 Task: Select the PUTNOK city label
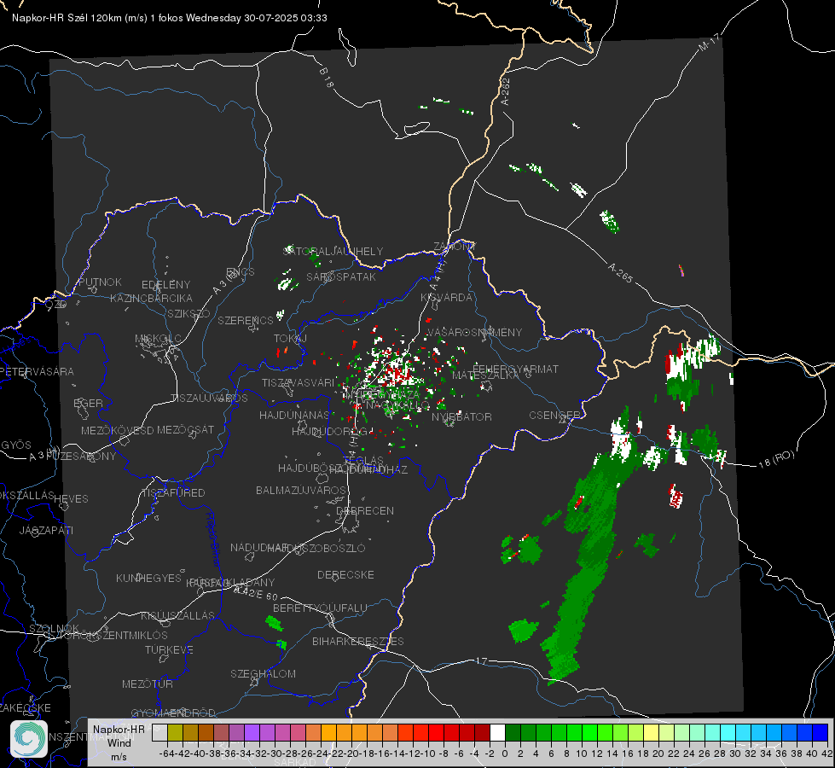pyautogui.click(x=100, y=282)
